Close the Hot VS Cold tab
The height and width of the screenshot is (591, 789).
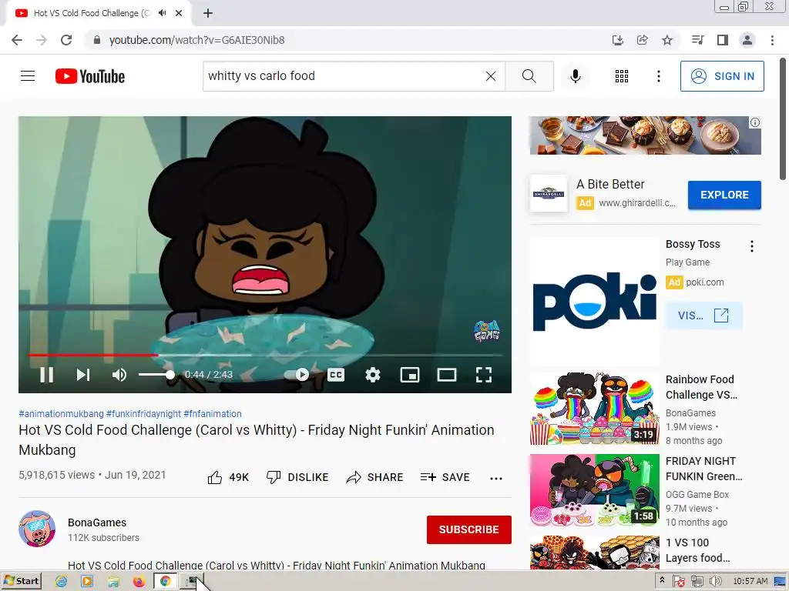coord(179,13)
